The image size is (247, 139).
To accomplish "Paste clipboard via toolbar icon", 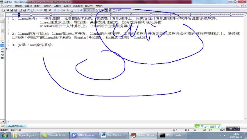I will click(x=46, y=10).
